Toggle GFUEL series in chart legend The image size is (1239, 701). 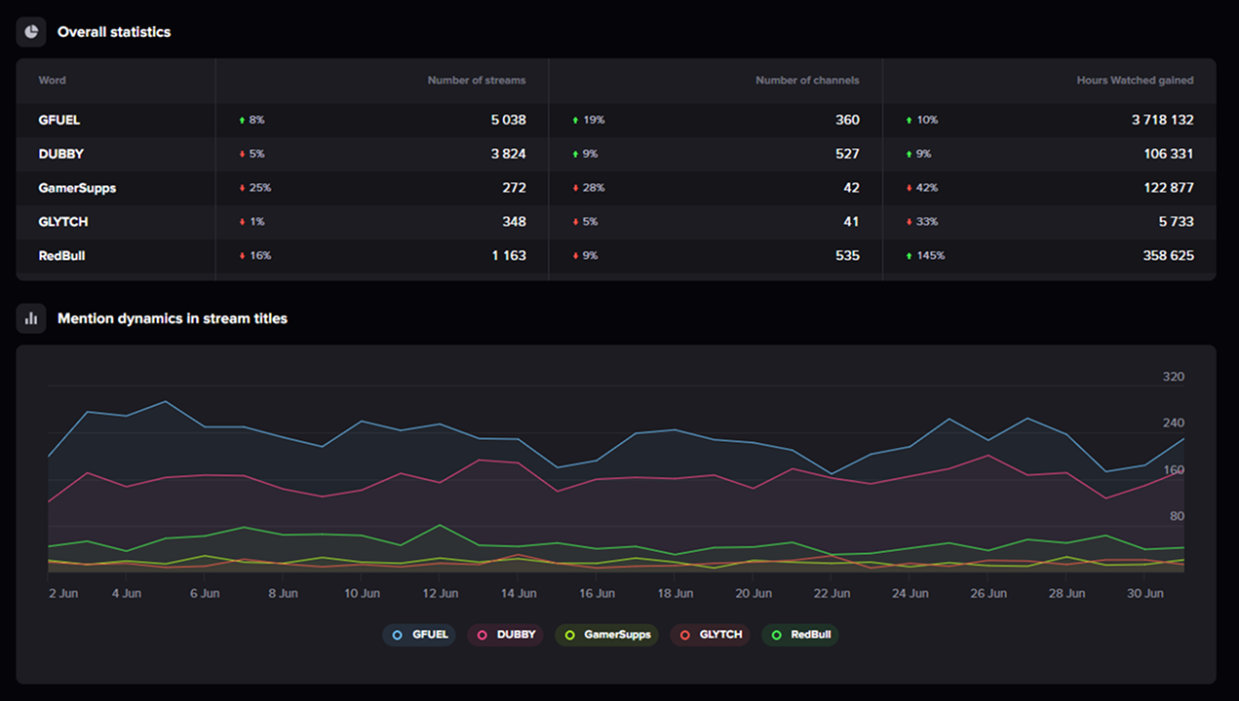[419, 635]
